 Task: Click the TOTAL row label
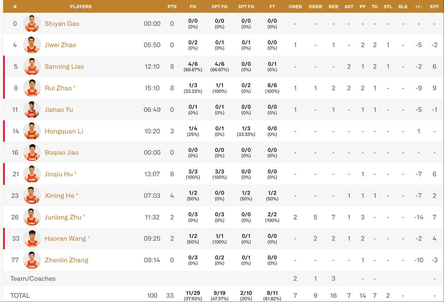20,295
